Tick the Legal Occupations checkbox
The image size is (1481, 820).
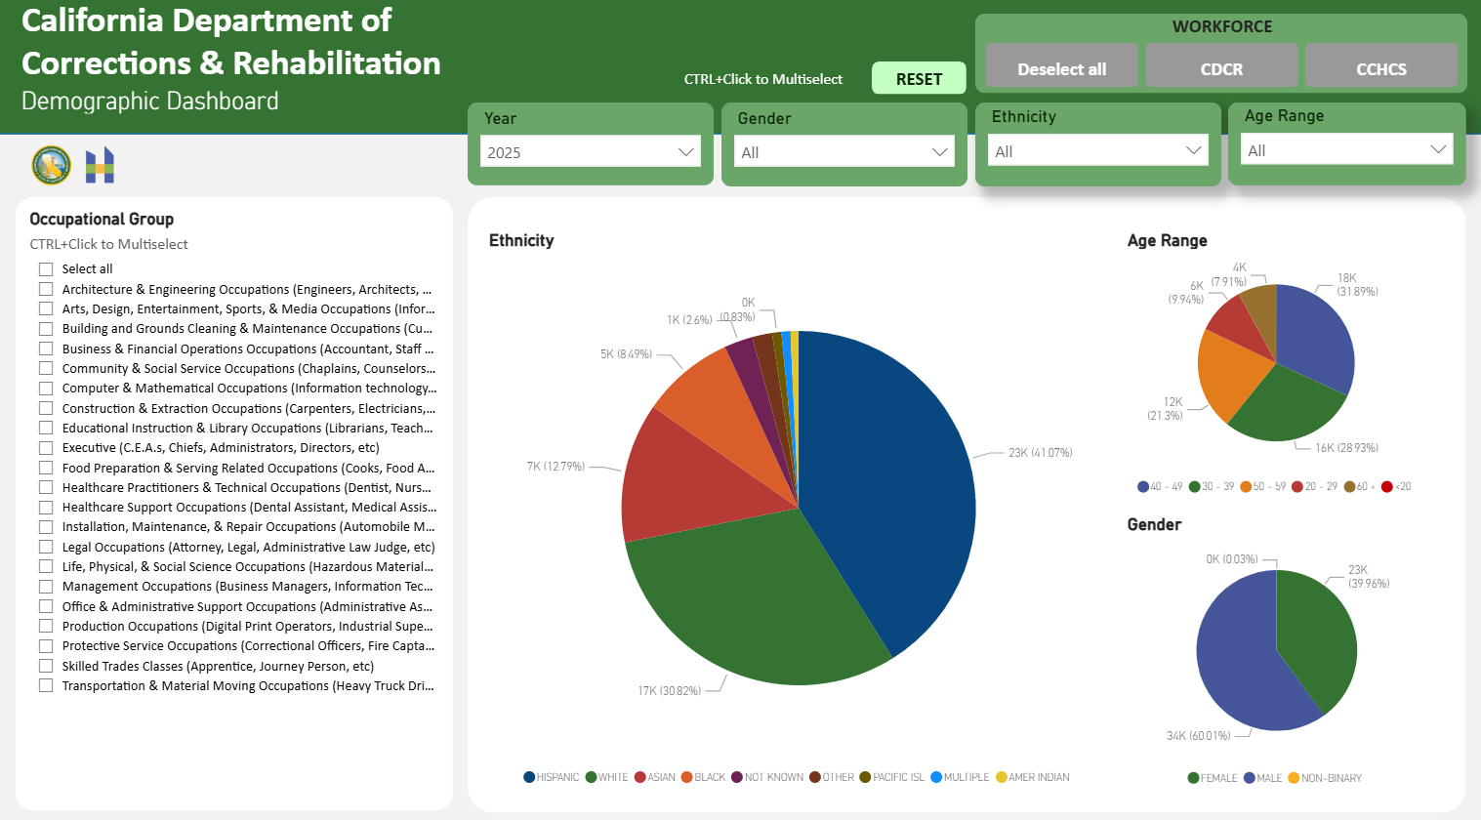(x=46, y=548)
